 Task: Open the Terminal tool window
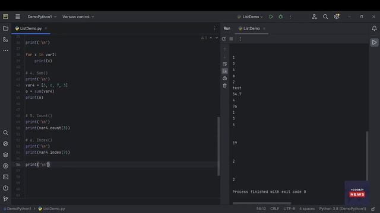coord(5,177)
